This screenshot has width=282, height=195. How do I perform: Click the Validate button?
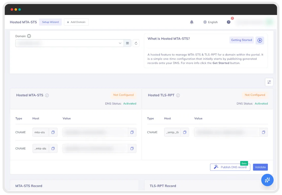(x=260, y=167)
